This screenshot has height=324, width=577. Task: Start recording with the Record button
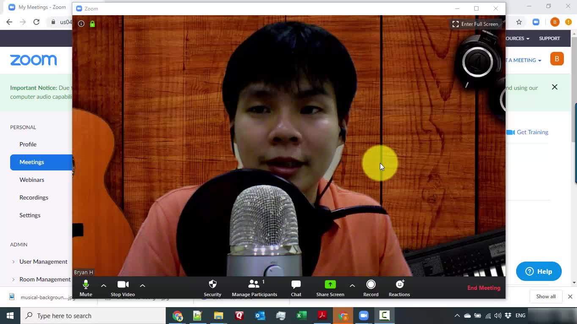coord(371,288)
